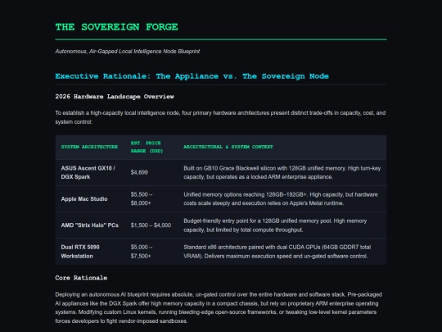Select the Dual RTX 5090 Workstation cell
The image size is (442, 332).
tap(90, 252)
